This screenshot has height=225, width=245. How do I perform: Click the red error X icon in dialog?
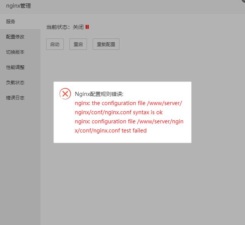(x=65, y=94)
